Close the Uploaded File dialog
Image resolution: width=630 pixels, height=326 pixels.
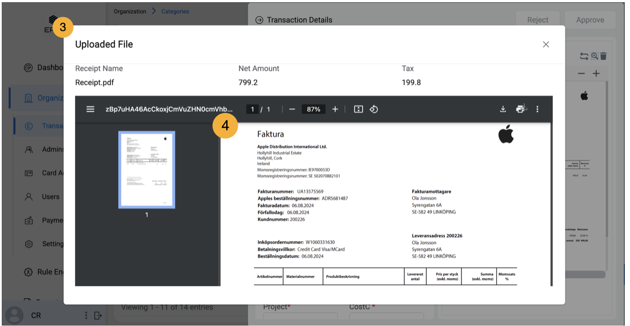pos(546,44)
